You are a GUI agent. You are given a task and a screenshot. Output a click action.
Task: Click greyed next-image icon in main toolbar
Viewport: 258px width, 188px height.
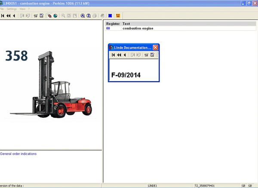[28, 15]
